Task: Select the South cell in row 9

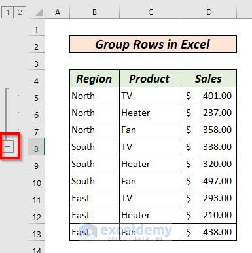Action: (94, 164)
